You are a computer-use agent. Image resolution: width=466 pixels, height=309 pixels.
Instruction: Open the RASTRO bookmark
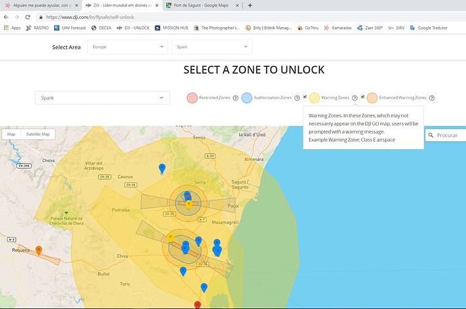click(37, 28)
